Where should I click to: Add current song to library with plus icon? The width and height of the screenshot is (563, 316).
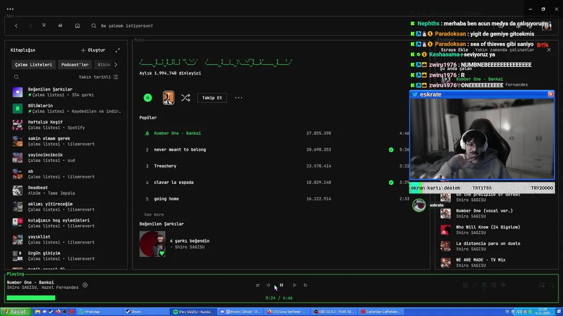click(x=85, y=285)
